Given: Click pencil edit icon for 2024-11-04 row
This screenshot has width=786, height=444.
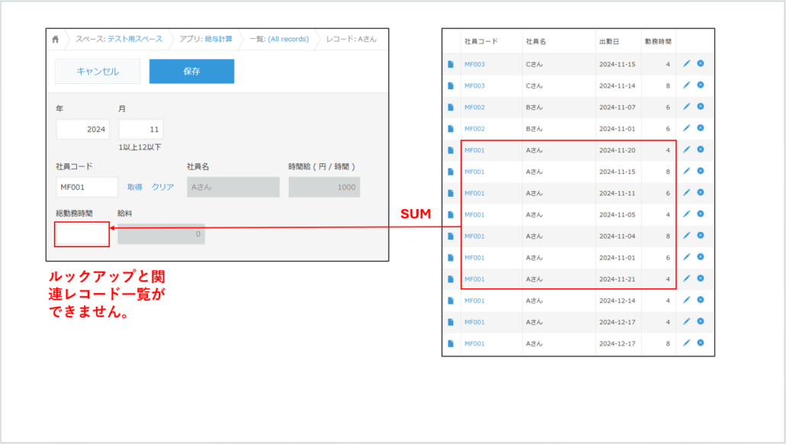Looking at the screenshot, I should pyautogui.click(x=686, y=236).
